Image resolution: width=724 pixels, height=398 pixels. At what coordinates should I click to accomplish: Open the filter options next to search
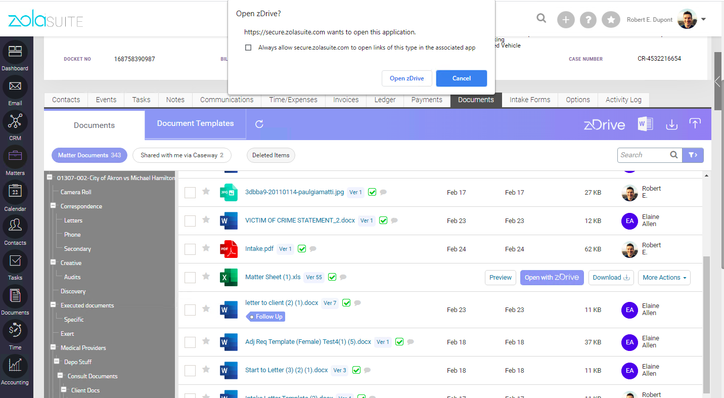tap(693, 155)
